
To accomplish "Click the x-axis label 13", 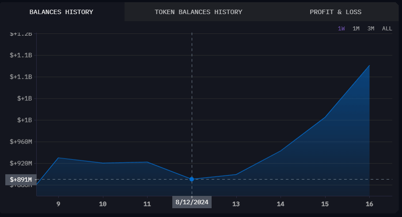I will coord(236,204).
